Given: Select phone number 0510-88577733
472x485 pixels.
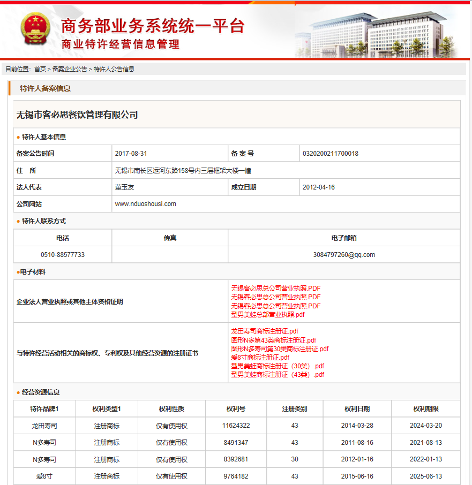Looking at the screenshot, I should 63,255.
